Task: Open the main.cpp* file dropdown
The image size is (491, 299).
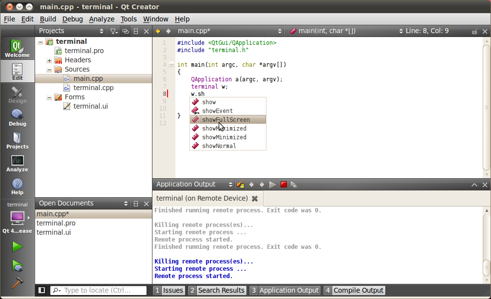Action: [229, 31]
